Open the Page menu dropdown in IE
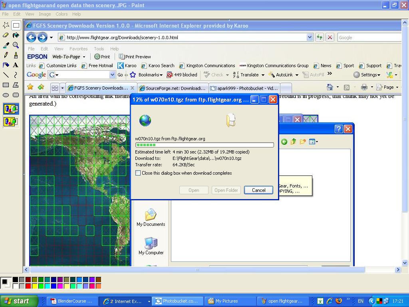The width and height of the screenshot is (409, 307). pos(397,87)
